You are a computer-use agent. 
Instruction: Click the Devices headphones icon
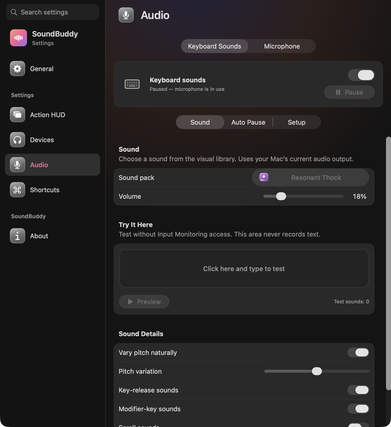tap(18, 140)
